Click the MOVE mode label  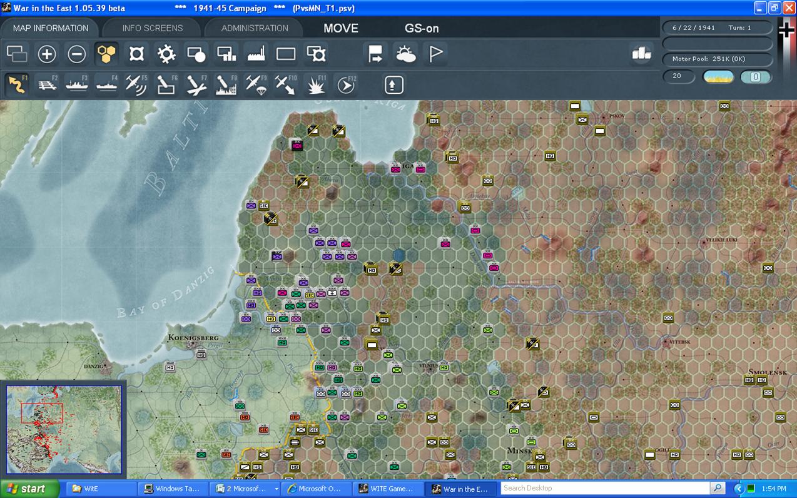(x=341, y=28)
